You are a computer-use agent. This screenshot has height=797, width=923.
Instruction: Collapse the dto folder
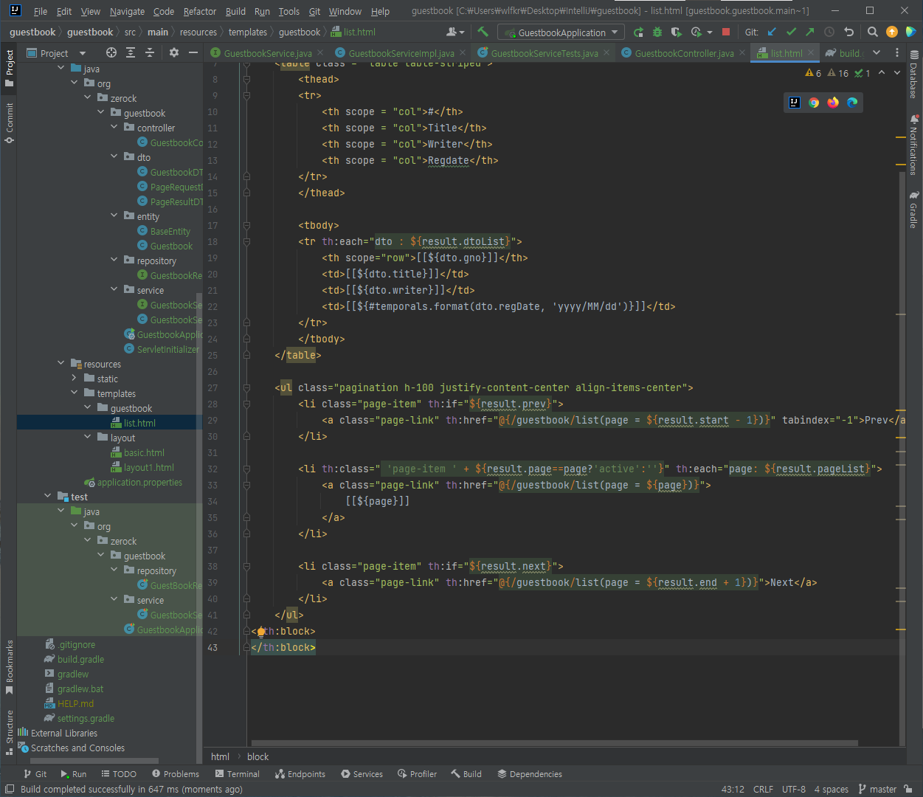point(114,156)
